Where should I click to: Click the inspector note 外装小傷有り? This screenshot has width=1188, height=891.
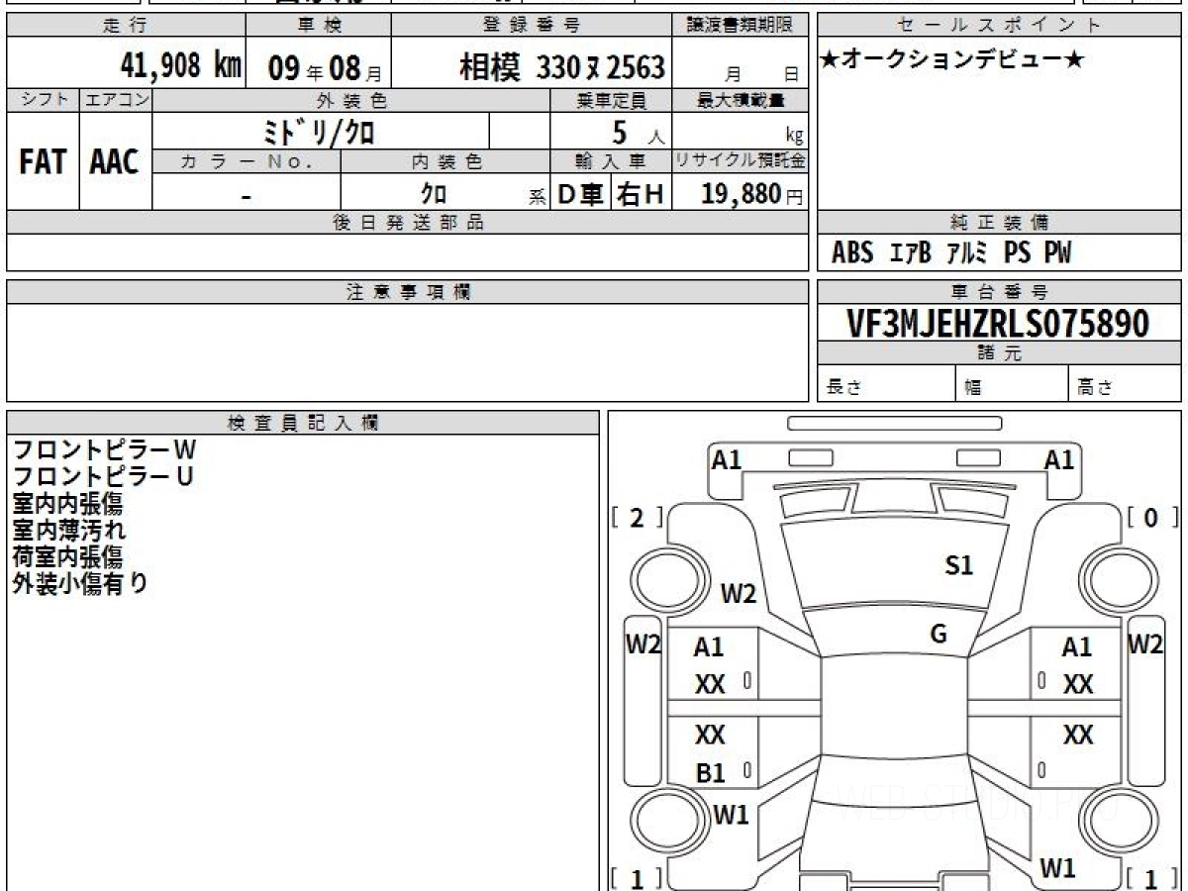(80, 584)
